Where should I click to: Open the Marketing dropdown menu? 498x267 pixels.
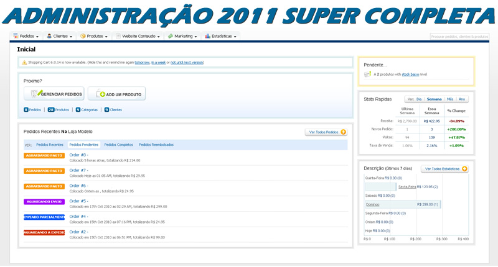[182, 36]
